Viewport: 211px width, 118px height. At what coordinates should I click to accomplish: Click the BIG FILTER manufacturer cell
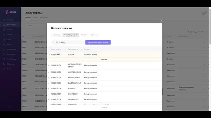[x=74, y=78]
